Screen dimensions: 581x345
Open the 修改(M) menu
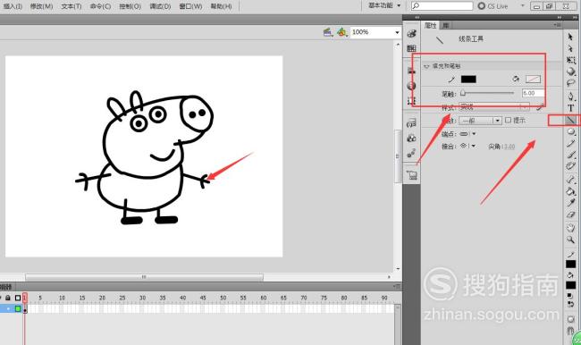41,6
